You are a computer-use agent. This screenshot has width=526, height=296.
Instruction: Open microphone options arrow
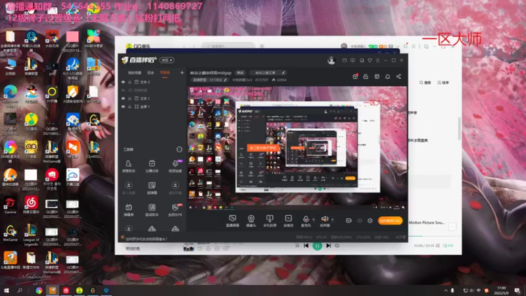(314, 220)
